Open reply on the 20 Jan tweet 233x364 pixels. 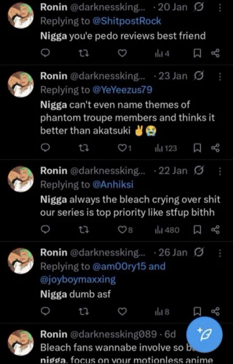[46, 54]
